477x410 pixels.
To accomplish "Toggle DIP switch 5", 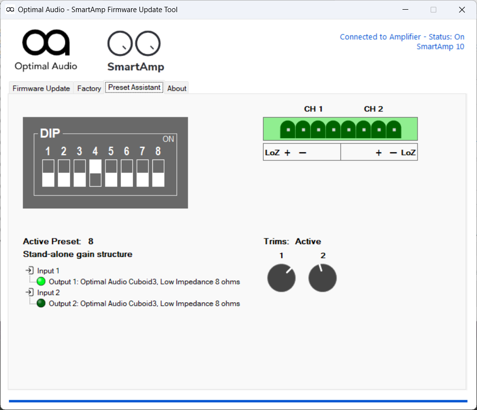I will pos(111,173).
